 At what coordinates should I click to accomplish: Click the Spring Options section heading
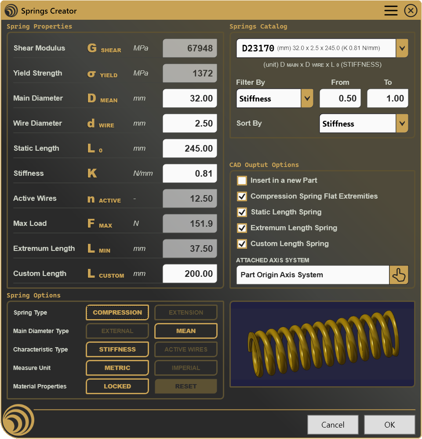click(x=33, y=295)
